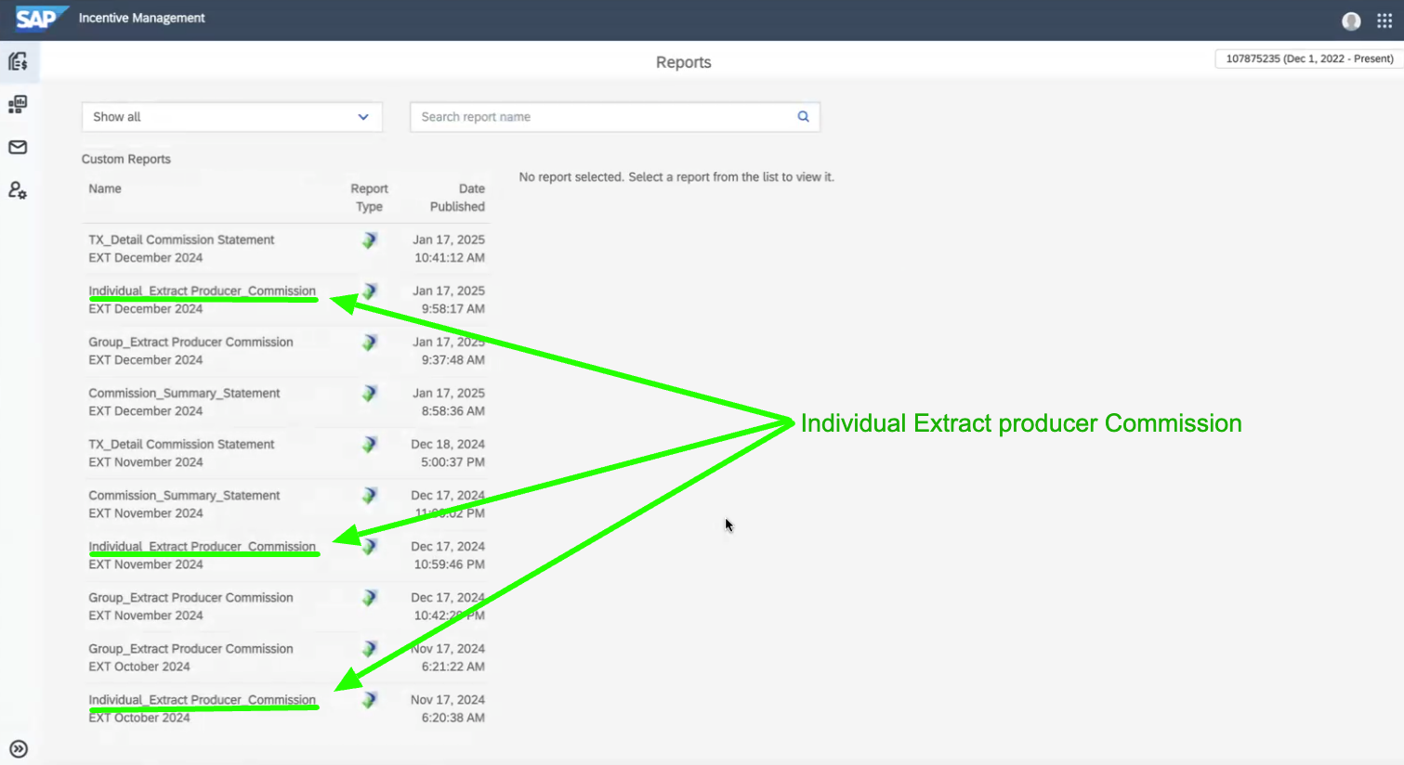Click the Search report name field
Viewport: 1404px width, 765px height.
[604, 117]
